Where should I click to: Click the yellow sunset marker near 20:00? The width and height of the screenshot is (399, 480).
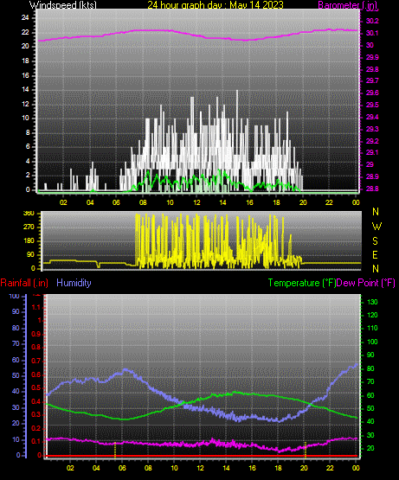[x=306, y=450]
